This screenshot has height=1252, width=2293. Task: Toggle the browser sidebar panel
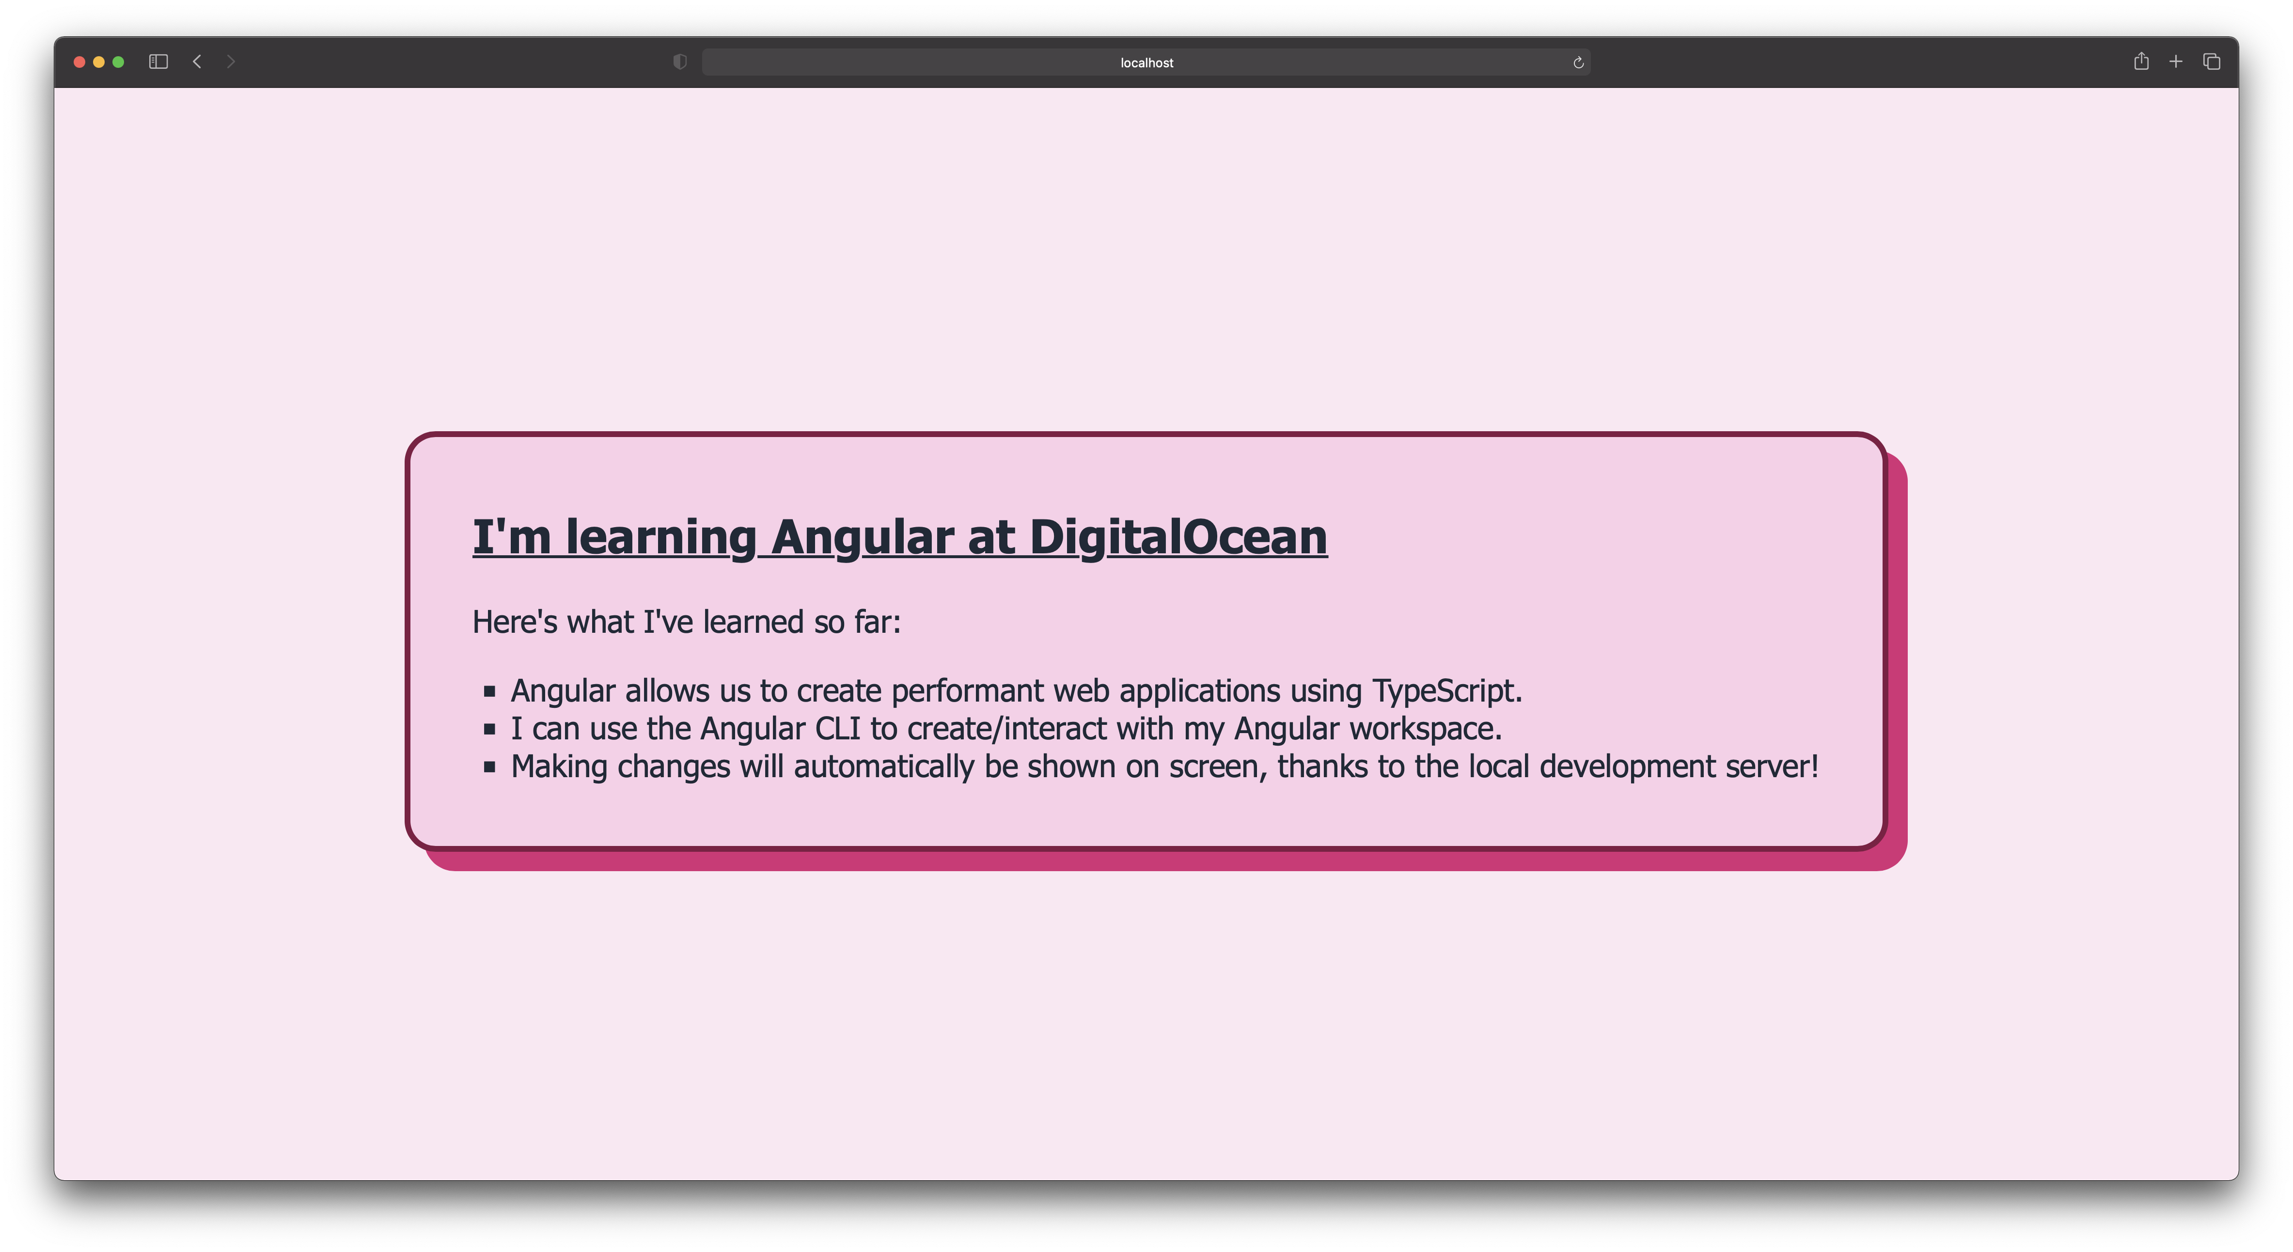(x=157, y=62)
